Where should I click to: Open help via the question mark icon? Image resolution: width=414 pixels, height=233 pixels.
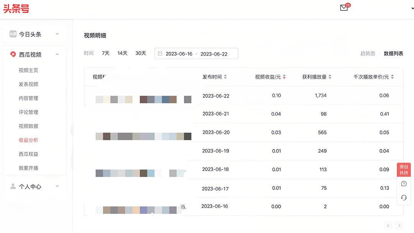coord(404,183)
